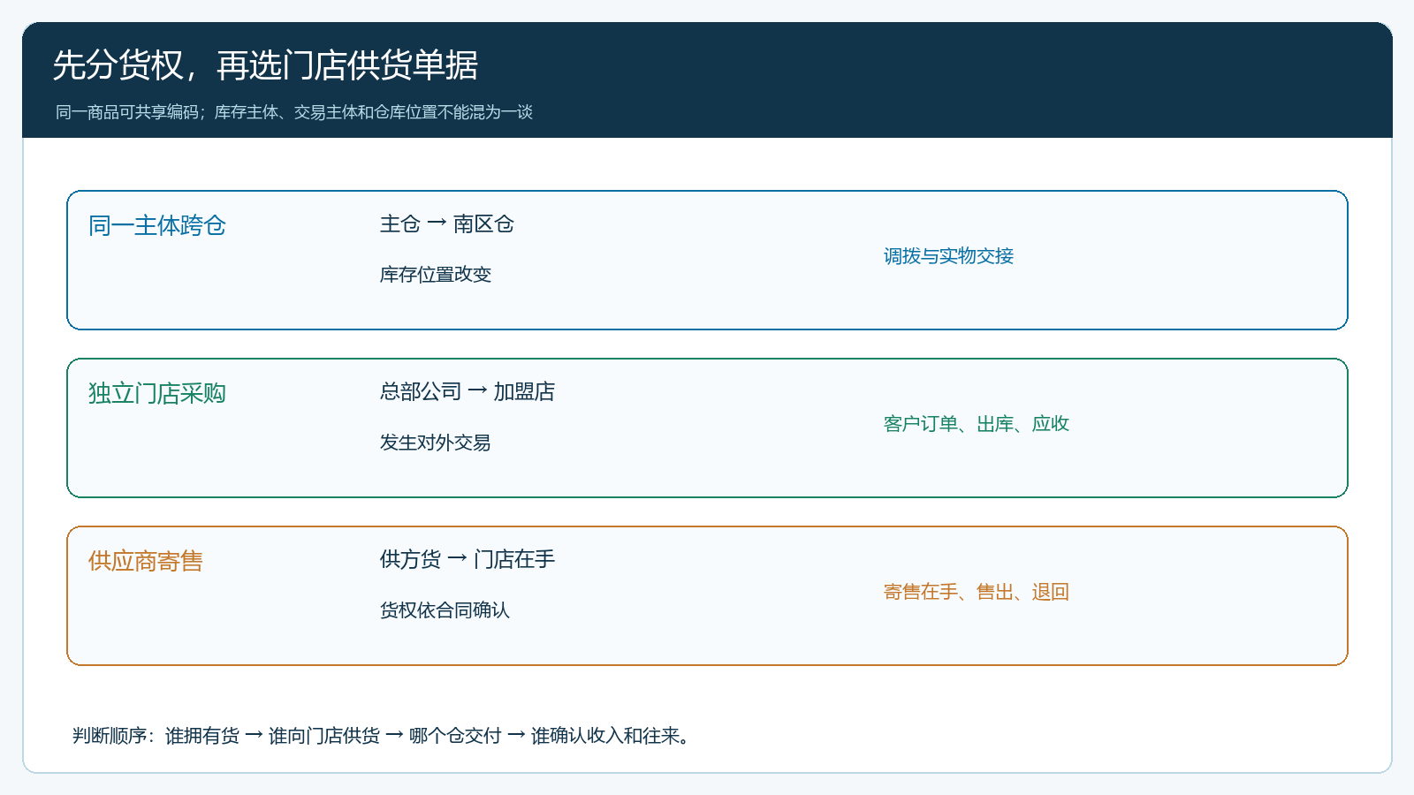The width and height of the screenshot is (1414, 795).
Task: Click the footer line starting with 判断顺序
Action: [x=382, y=736]
